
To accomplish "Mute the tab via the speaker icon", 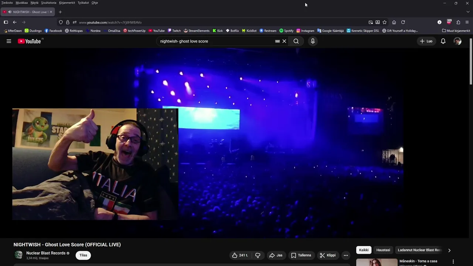I will [x=10, y=12].
